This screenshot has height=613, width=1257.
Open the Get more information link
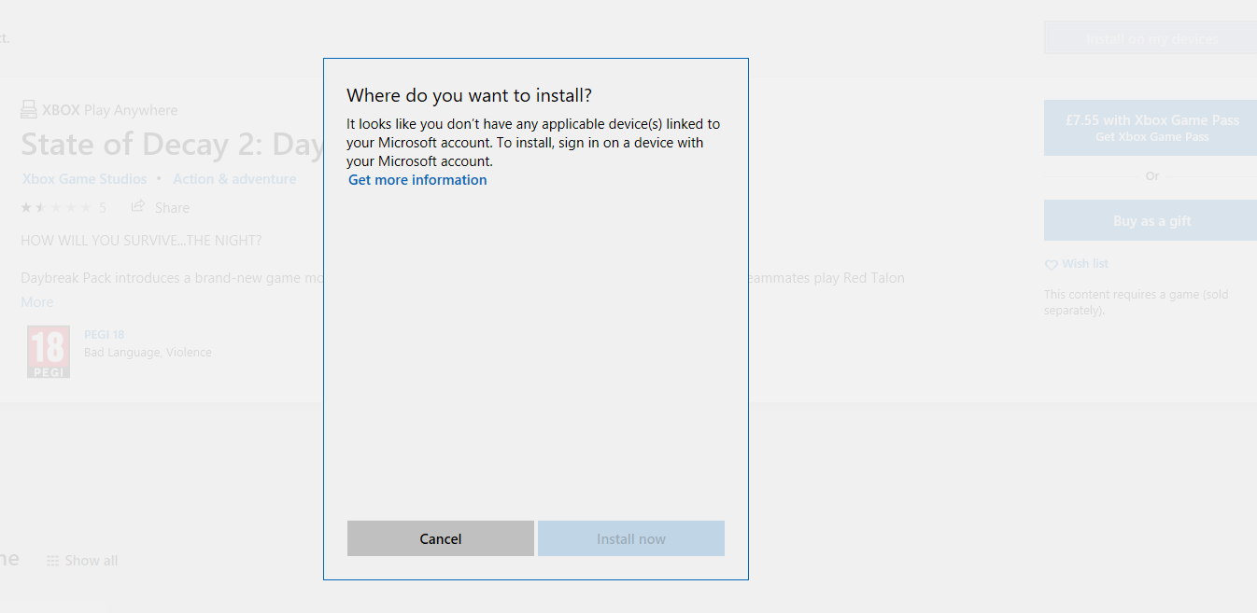pos(417,180)
